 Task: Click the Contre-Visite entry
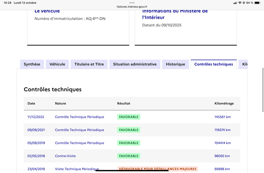65,156
